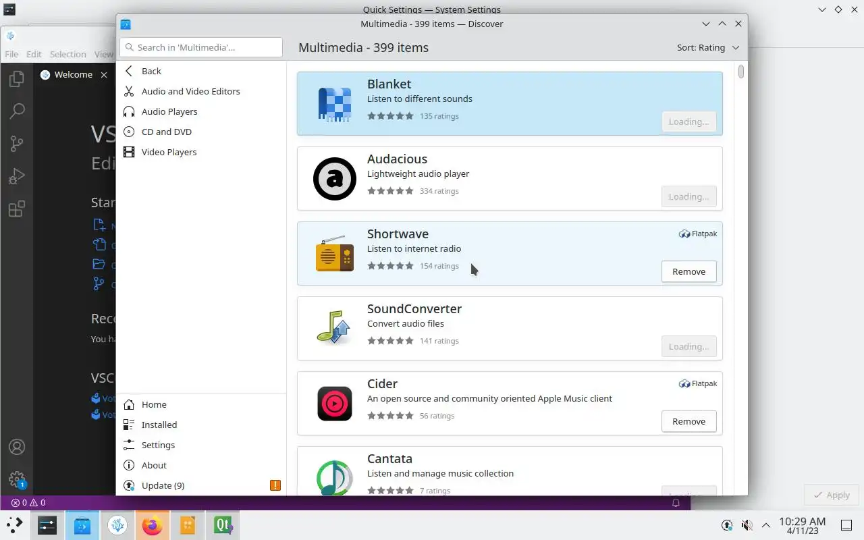Open Update (9) page
The image size is (864, 540).
[201, 485]
